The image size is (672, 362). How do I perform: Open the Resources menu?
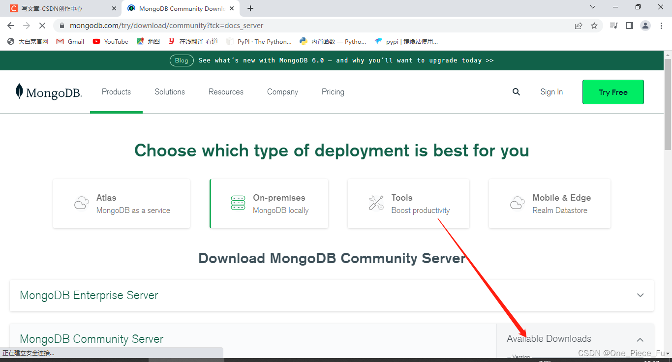[226, 92]
